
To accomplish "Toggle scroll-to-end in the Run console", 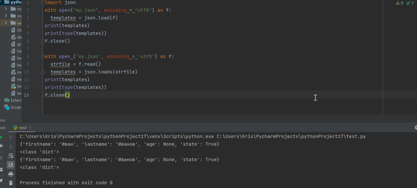I will [11, 165].
